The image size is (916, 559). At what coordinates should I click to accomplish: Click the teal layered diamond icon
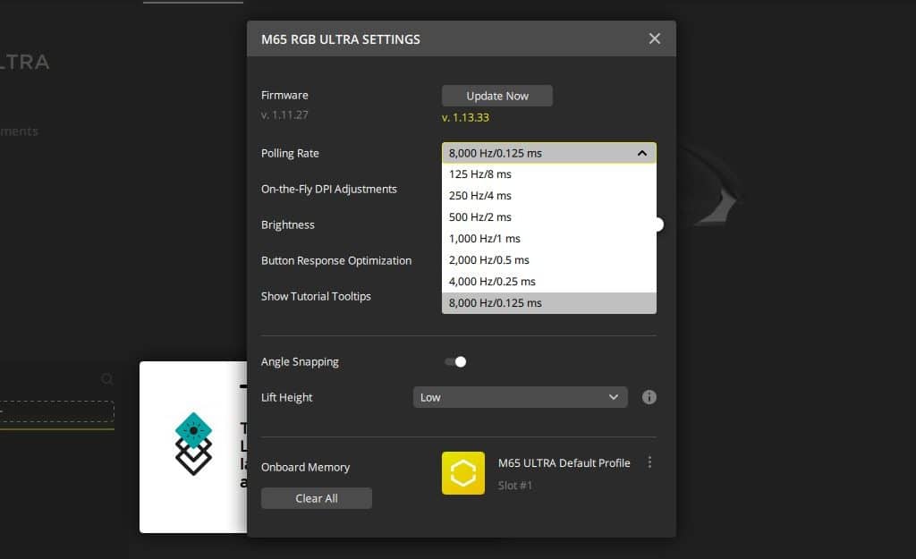(x=193, y=445)
